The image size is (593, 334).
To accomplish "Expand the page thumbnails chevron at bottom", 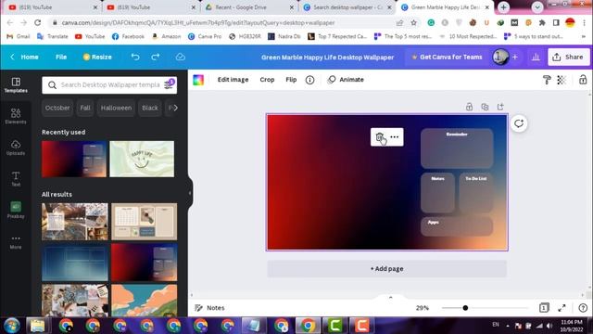I will coord(391,298).
